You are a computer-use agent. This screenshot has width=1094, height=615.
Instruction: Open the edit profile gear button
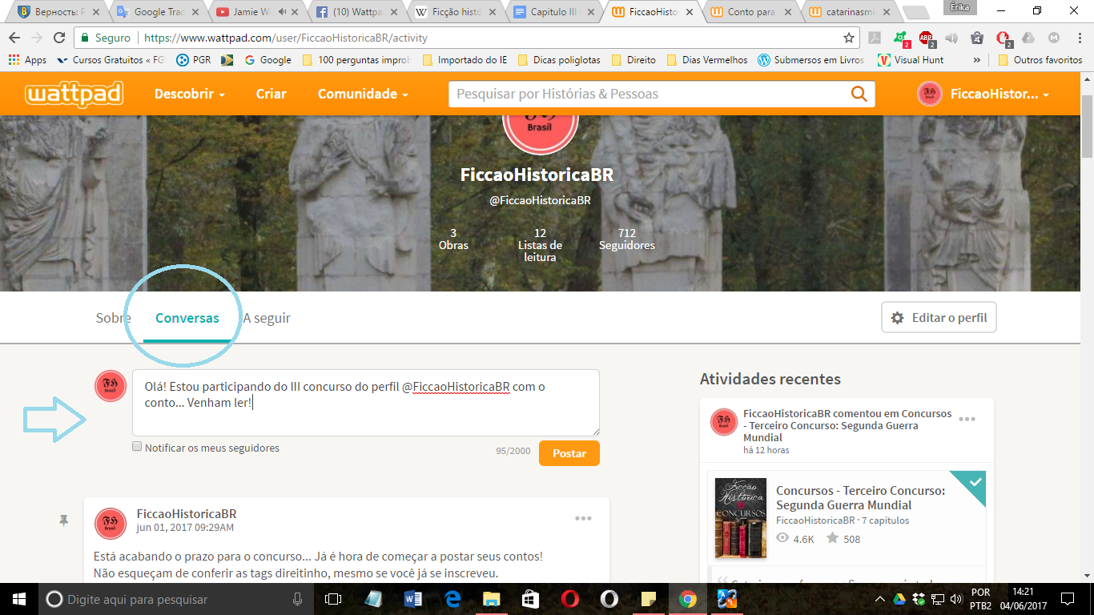coord(939,318)
